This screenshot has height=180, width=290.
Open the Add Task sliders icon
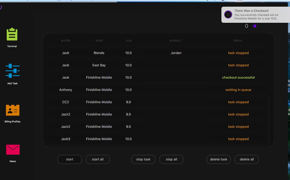click(13, 71)
